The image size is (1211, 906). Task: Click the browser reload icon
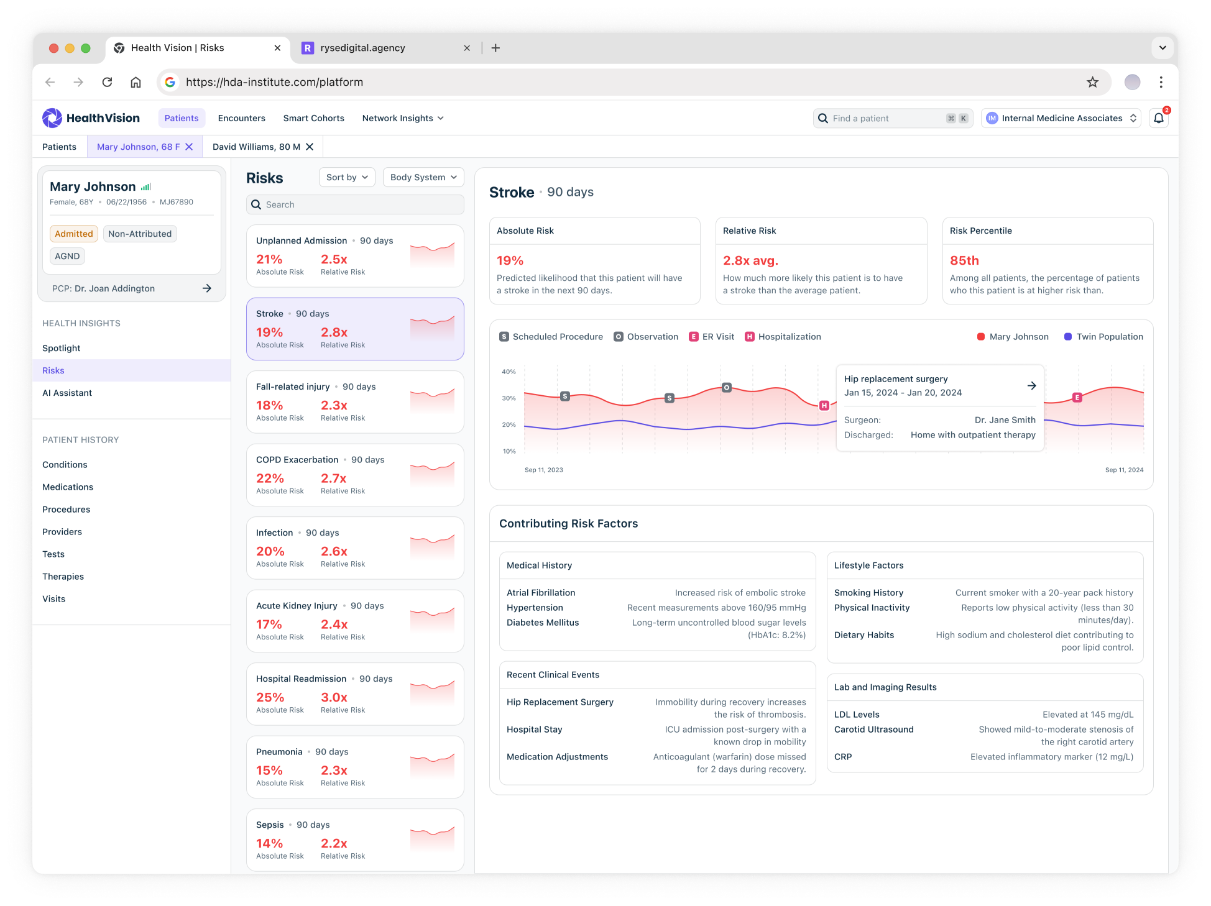pos(107,82)
